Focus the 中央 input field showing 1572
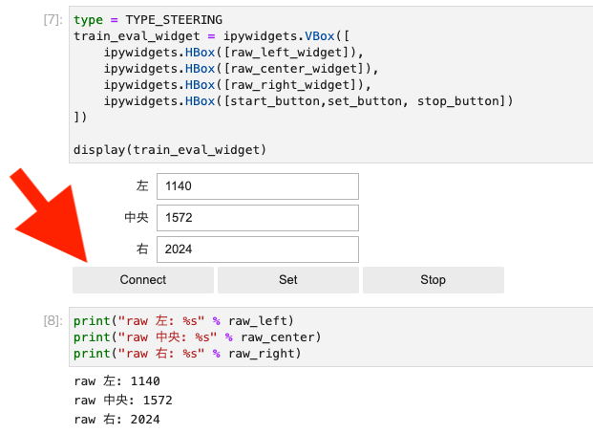The height and width of the screenshot is (434, 593). (x=258, y=218)
